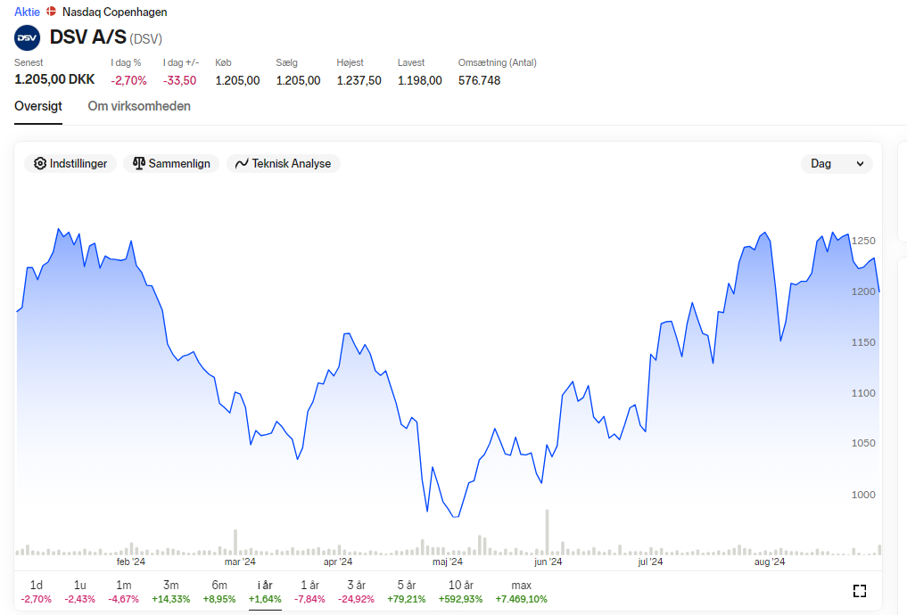
Task: Select the Oversigt tab
Action: click(38, 106)
